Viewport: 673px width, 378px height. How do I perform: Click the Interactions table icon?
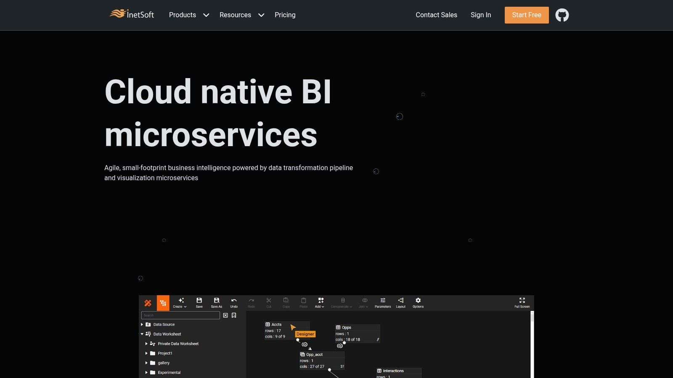click(379, 371)
